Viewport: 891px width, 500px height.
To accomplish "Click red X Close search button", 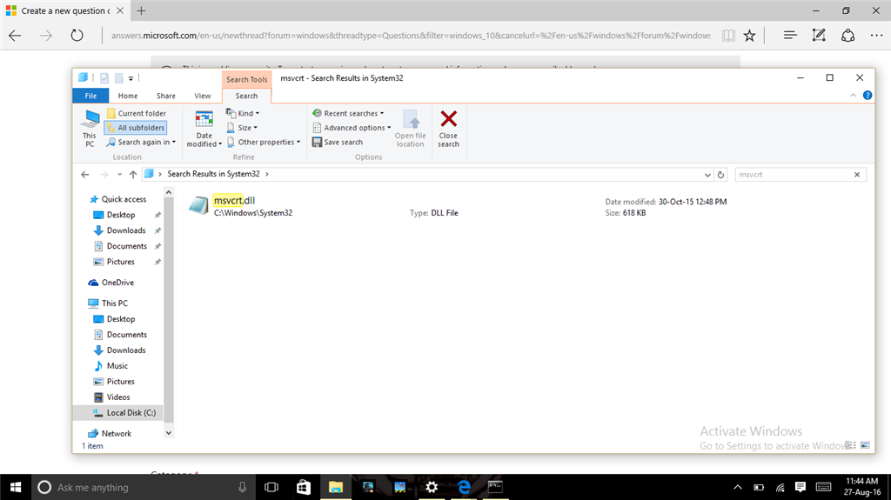I will tap(448, 129).
